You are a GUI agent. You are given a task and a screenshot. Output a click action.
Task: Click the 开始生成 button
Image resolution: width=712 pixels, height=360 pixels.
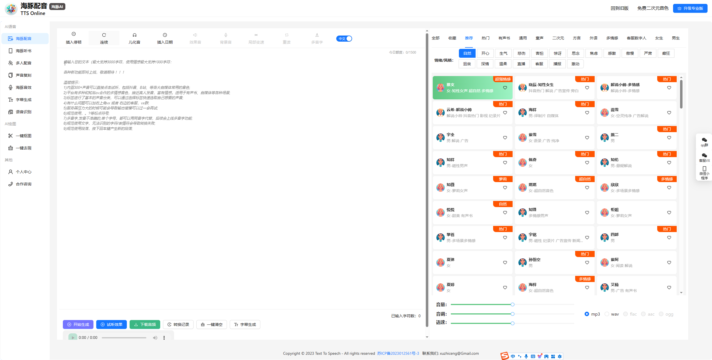pos(78,324)
